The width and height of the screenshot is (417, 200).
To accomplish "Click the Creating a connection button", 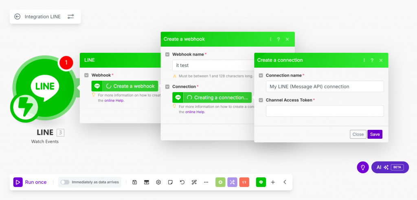I will (x=212, y=97).
